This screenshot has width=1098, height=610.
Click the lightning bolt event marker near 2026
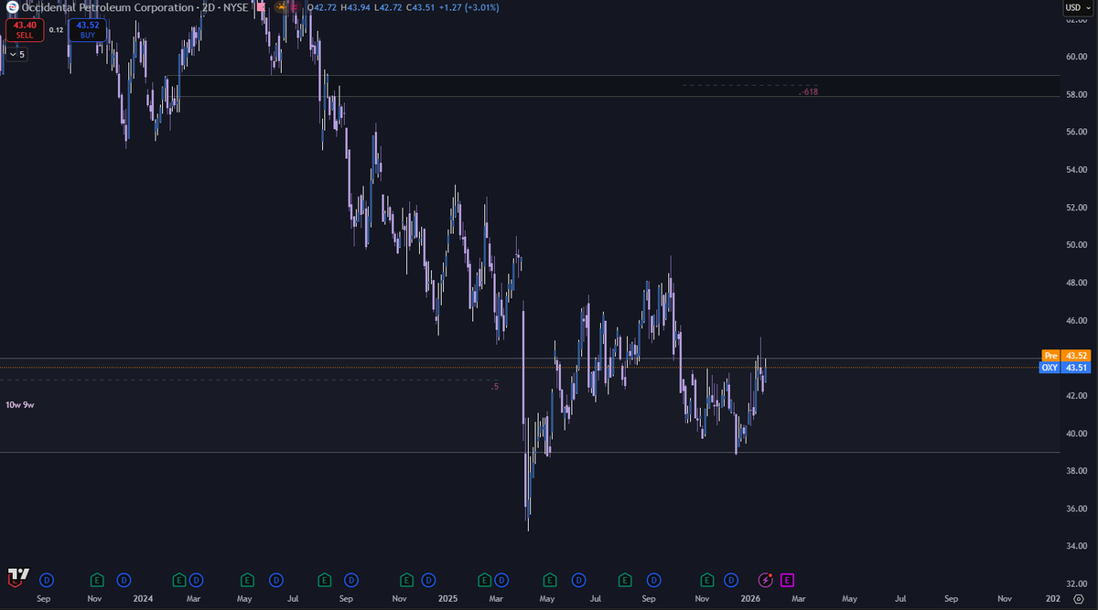(x=766, y=580)
